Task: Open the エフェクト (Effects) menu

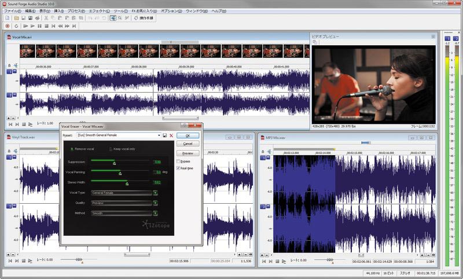Action: pyautogui.click(x=99, y=11)
